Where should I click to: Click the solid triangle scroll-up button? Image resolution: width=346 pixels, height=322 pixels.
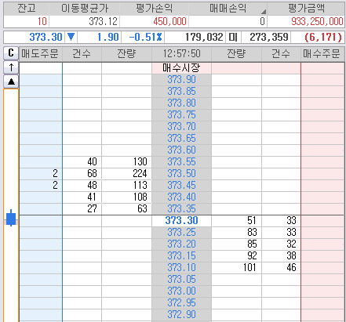(11, 81)
